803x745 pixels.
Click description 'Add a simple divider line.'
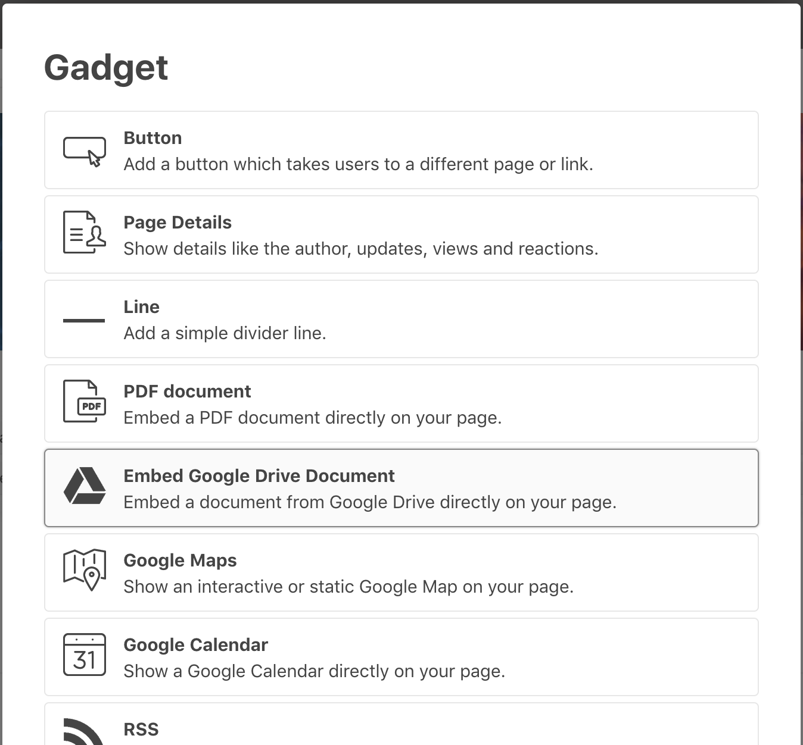click(x=225, y=333)
